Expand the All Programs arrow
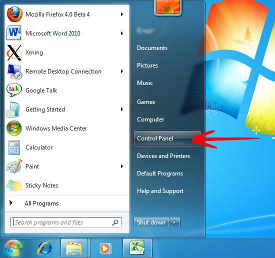Screen dimensions: 275x258 tap(11, 203)
